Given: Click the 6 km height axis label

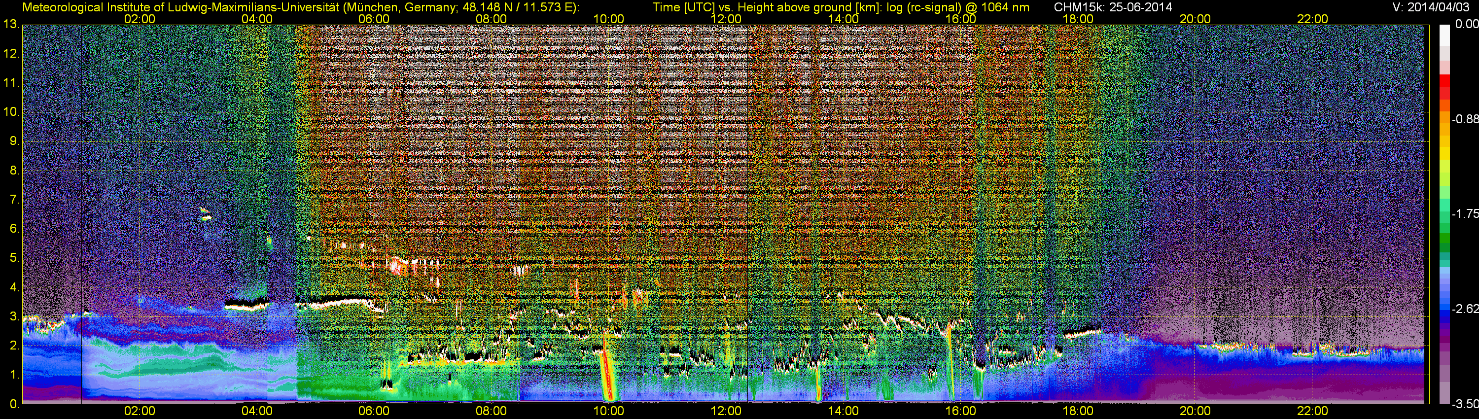Looking at the screenshot, I should click(x=14, y=229).
